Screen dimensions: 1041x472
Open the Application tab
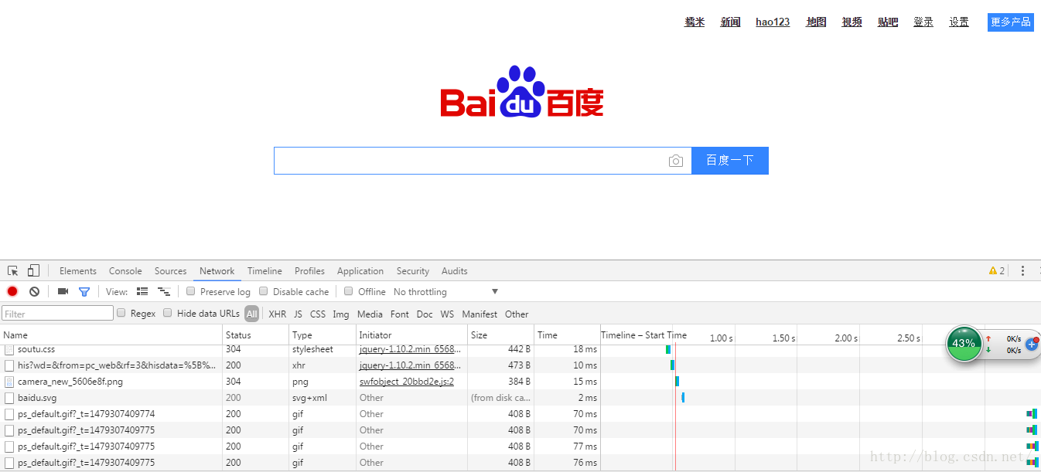(x=360, y=271)
